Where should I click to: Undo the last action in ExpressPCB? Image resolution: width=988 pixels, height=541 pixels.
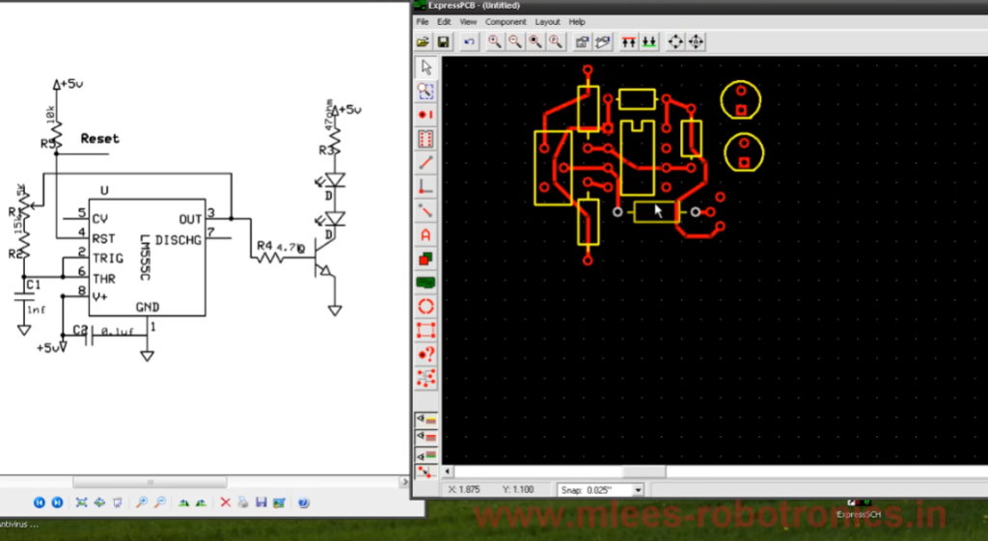coord(469,41)
